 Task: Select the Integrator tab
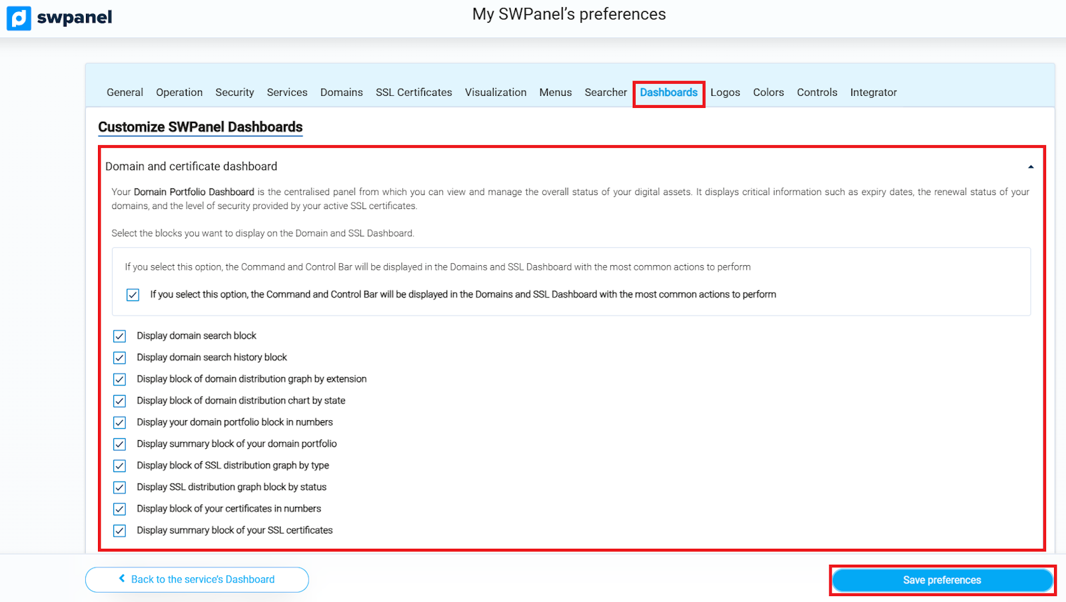tap(873, 93)
